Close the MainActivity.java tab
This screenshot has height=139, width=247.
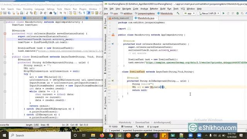[156, 18]
